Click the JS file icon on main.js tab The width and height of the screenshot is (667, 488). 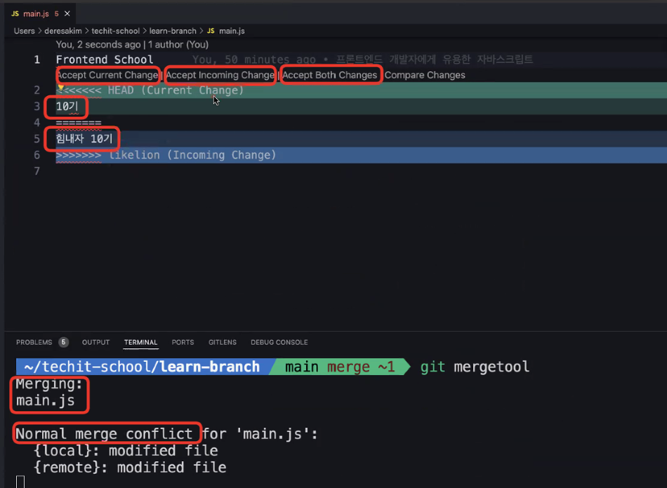point(15,13)
